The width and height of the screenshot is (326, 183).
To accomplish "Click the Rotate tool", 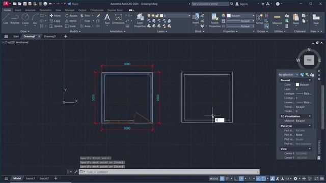I will point(71,16).
